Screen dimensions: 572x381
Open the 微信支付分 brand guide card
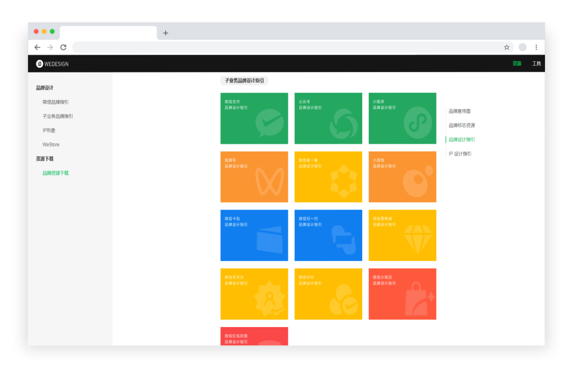pyautogui.click(x=254, y=294)
